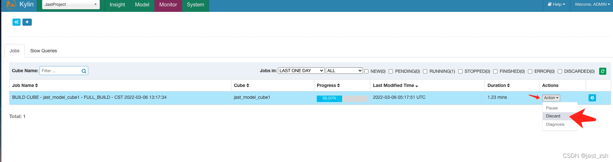This screenshot has width=613, height=162.
Task: Open the Welcome, ADMIN user menu
Action: pyautogui.click(x=592, y=4)
